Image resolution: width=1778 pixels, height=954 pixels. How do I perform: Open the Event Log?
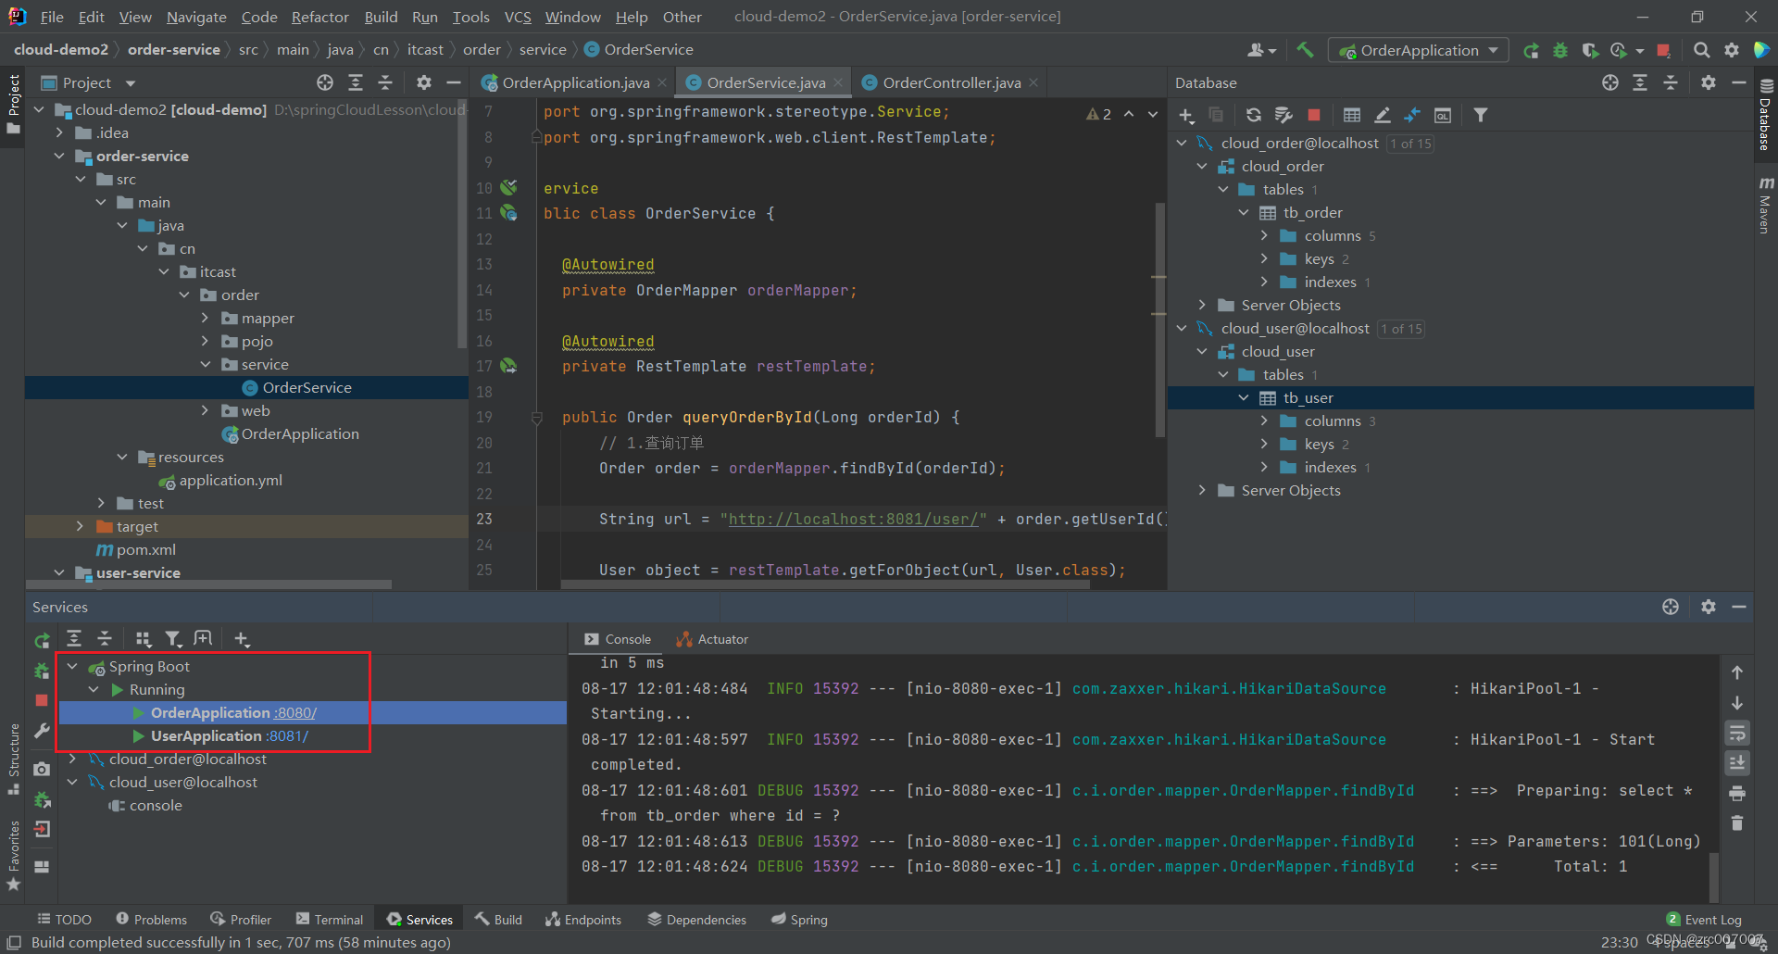1704,919
